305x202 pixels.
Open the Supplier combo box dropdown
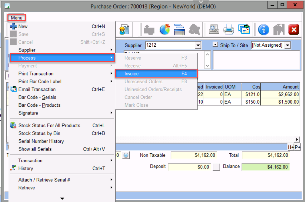point(198,45)
